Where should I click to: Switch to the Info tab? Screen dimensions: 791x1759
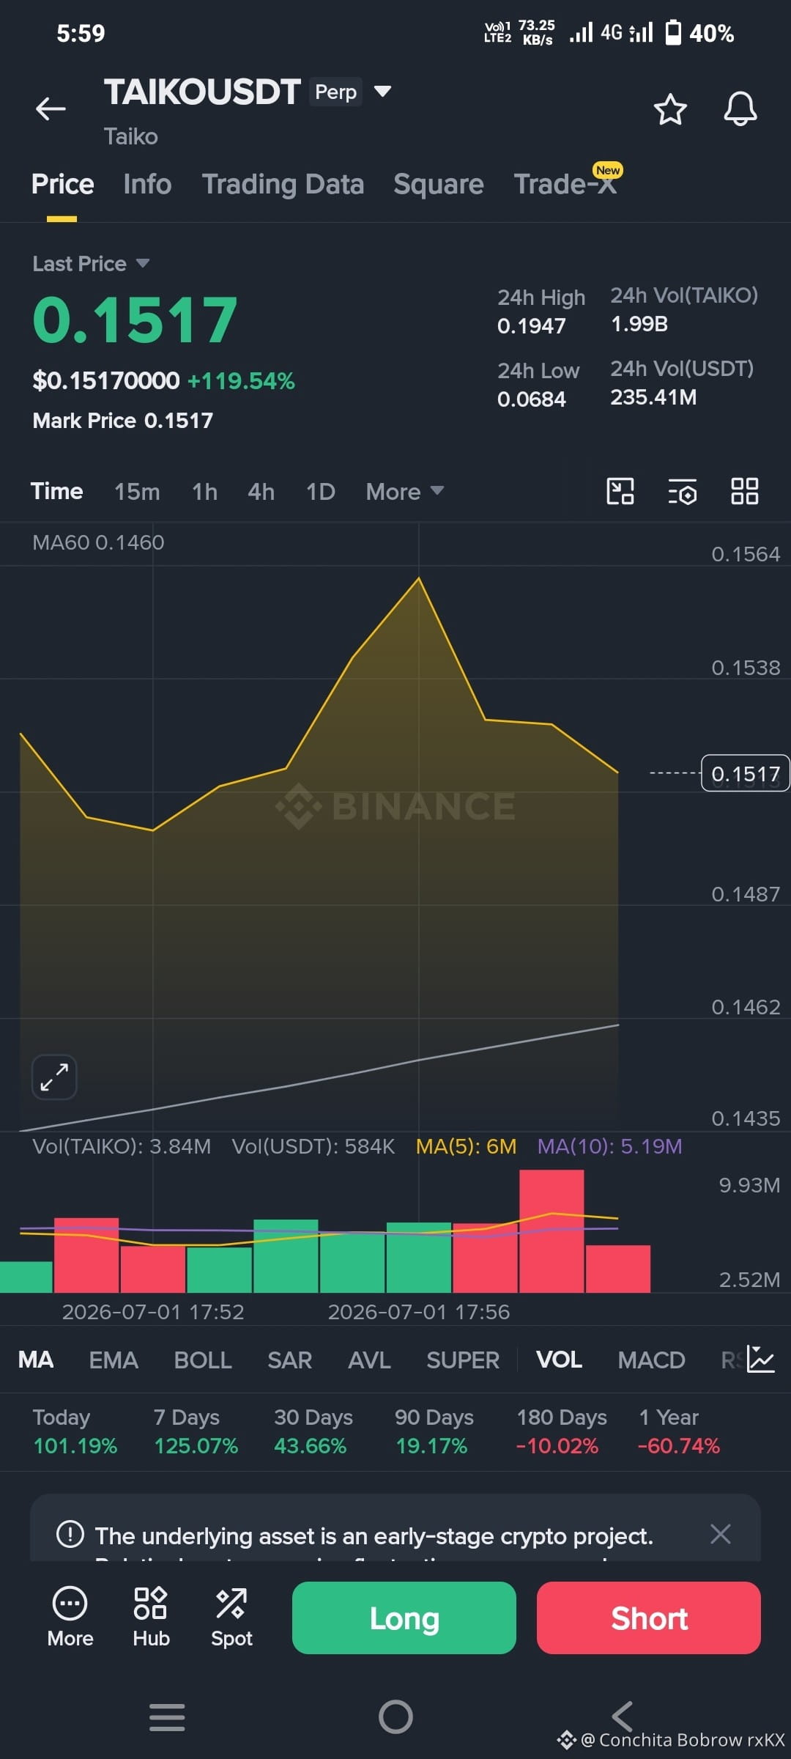[147, 184]
